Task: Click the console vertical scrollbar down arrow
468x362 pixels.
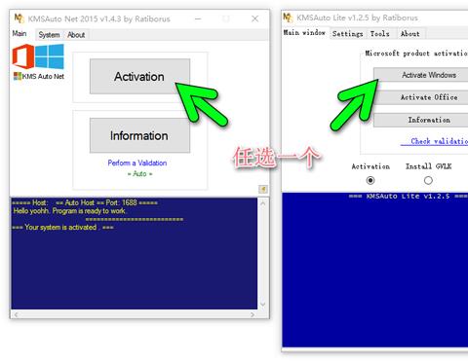Action: 262,305
